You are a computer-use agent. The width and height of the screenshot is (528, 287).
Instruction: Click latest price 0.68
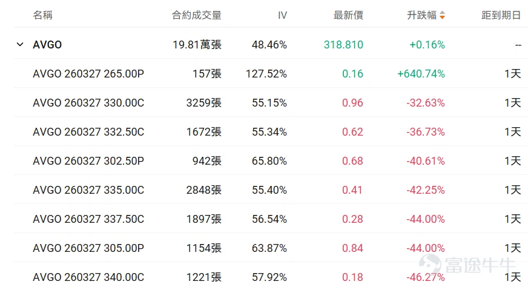pos(352,160)
